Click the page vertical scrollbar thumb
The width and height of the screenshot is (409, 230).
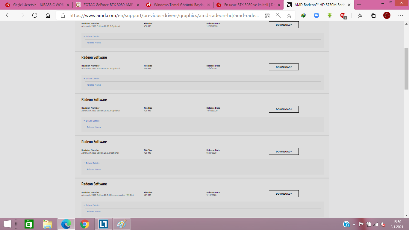[x=406, y=69]
